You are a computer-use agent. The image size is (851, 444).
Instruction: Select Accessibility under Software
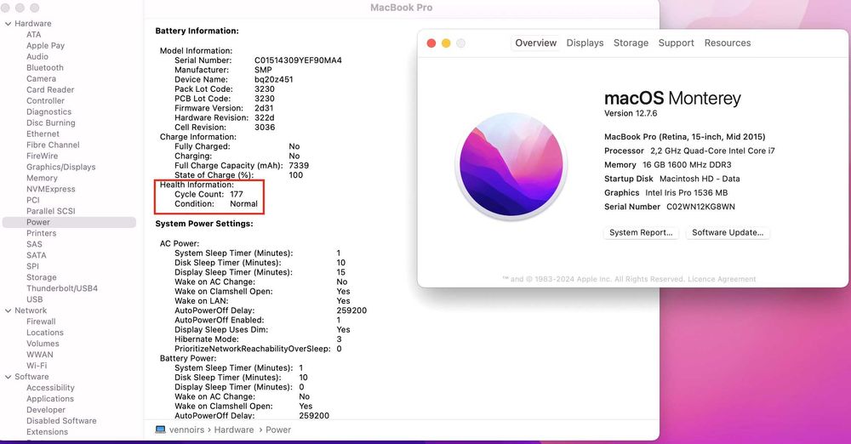[x=50, y=388]
